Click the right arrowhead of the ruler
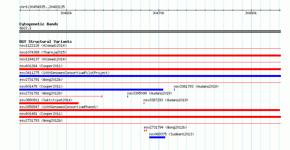This screenshot has height=150, width=290. (280, 10)
